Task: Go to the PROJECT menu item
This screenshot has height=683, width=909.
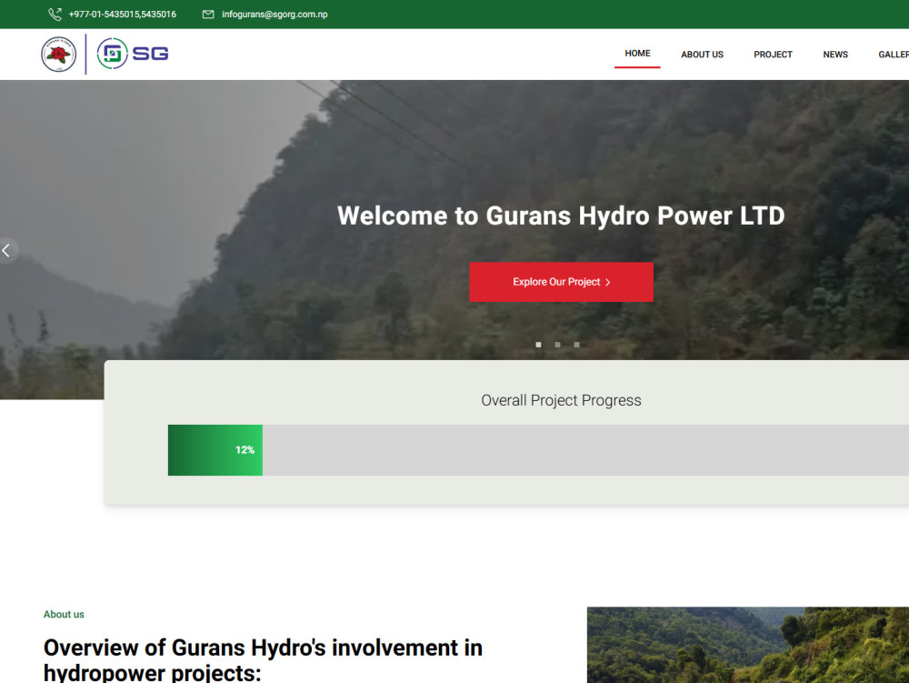Action: click(773, 55)
